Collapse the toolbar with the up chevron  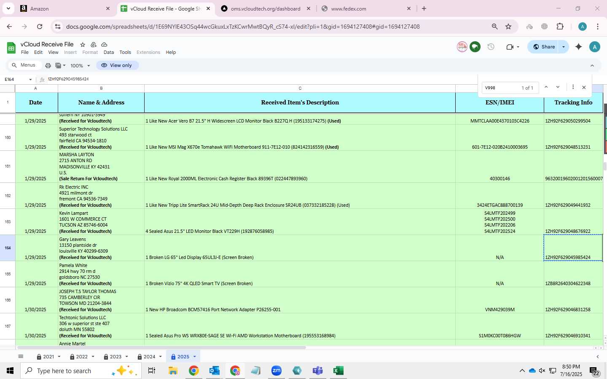click(592, 65)
